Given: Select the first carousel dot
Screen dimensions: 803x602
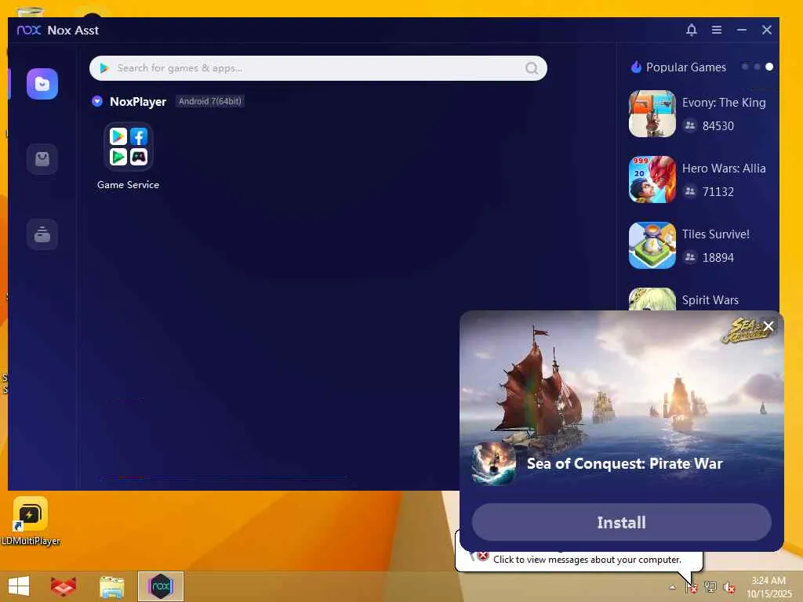Looking at the screenshot, I should click(745, 67).
